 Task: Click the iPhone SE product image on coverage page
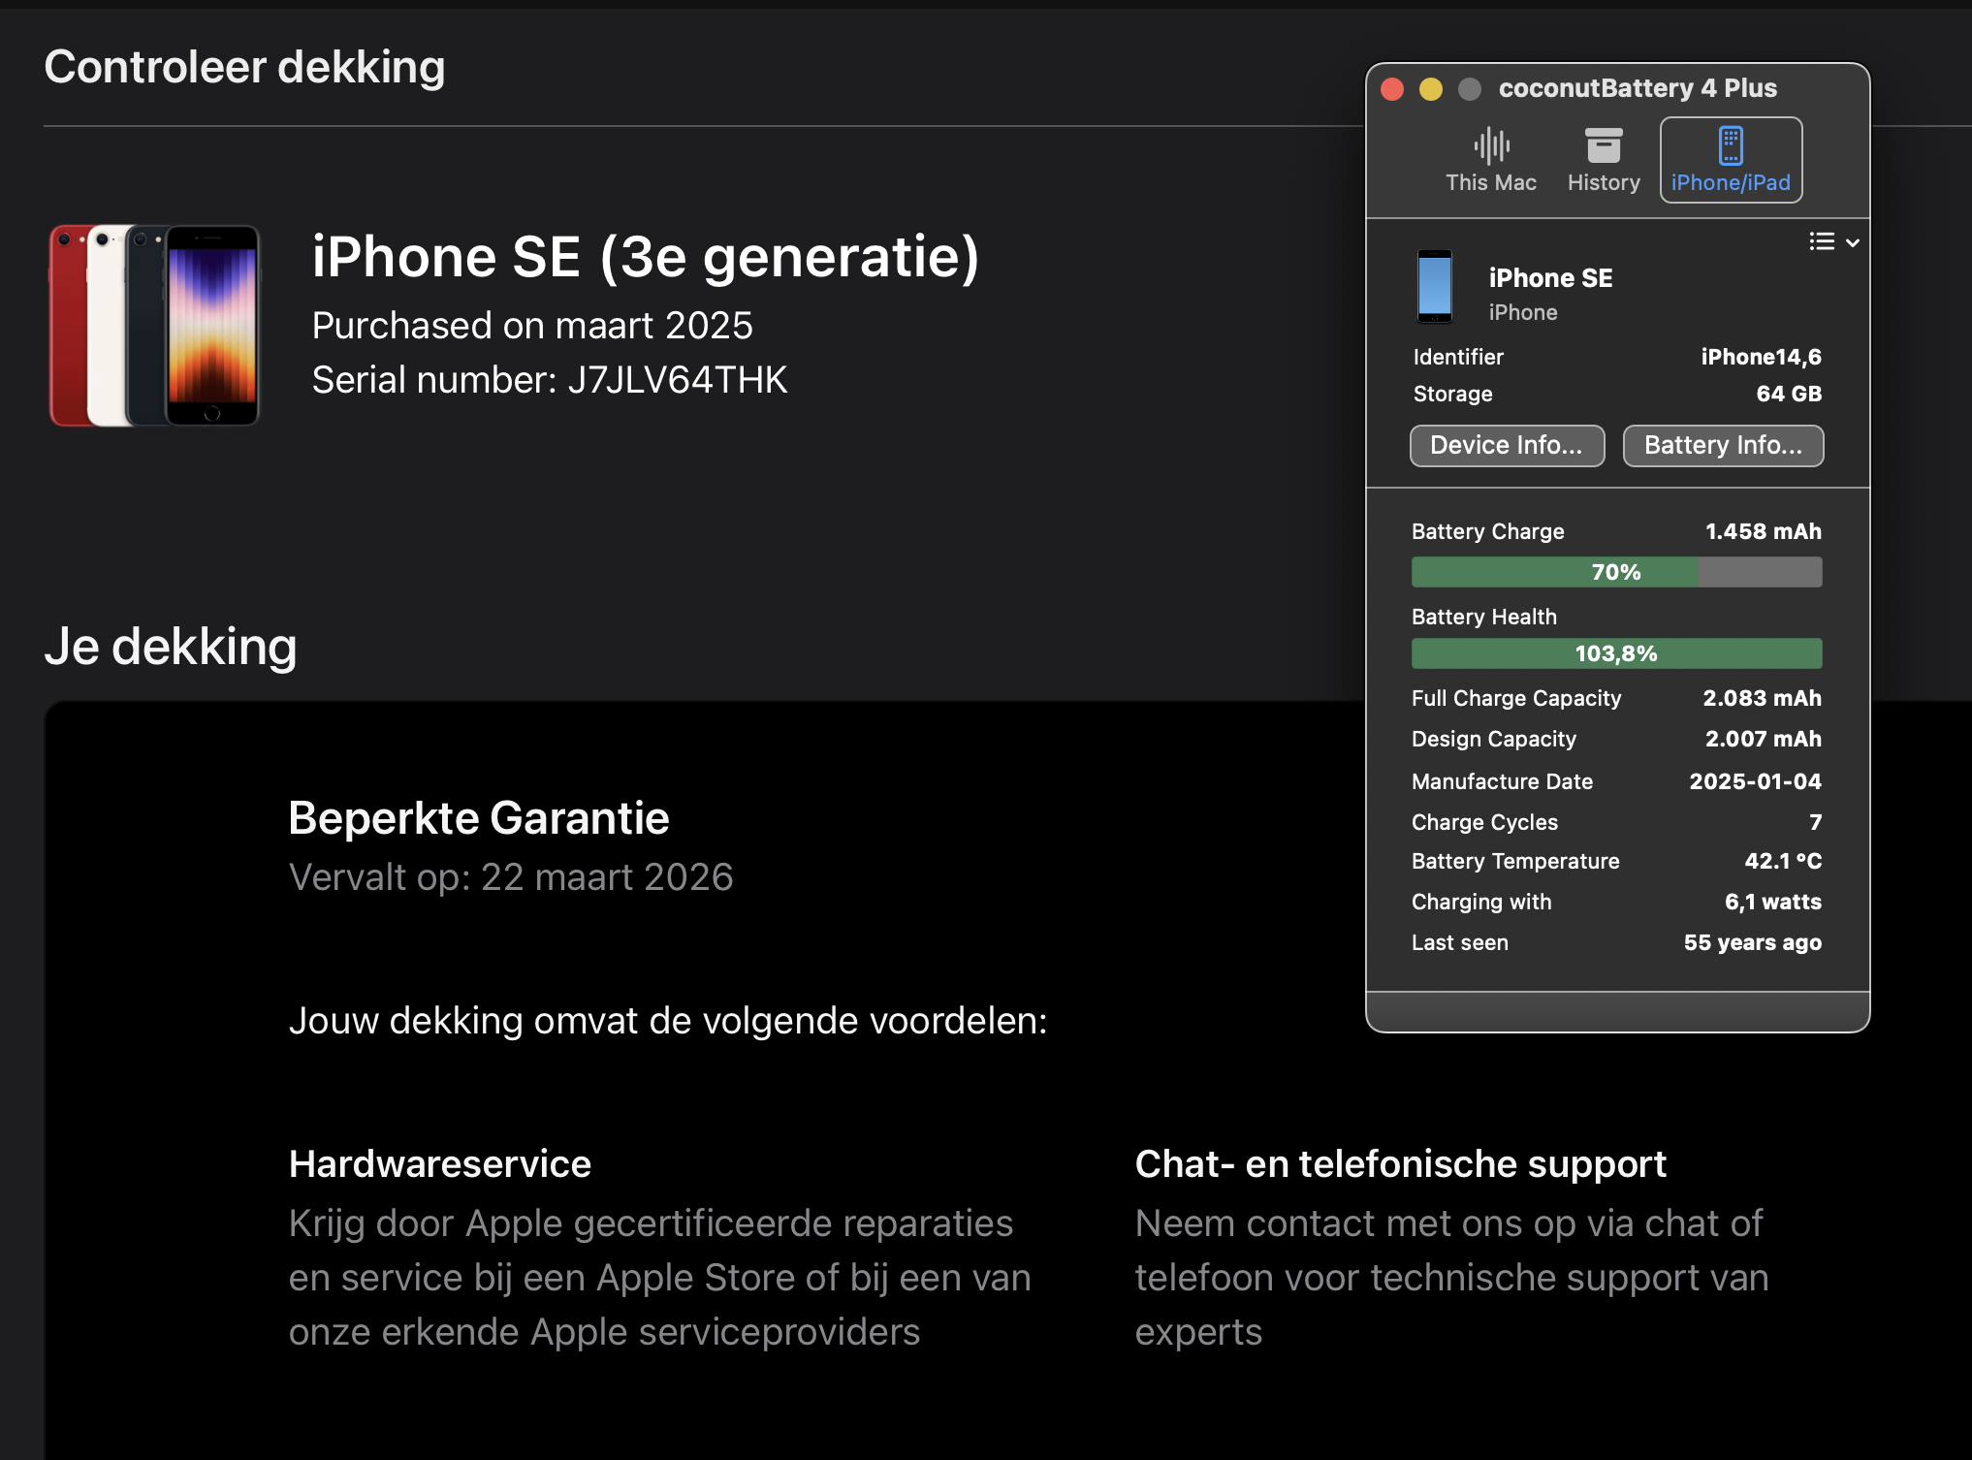point(155,326)
